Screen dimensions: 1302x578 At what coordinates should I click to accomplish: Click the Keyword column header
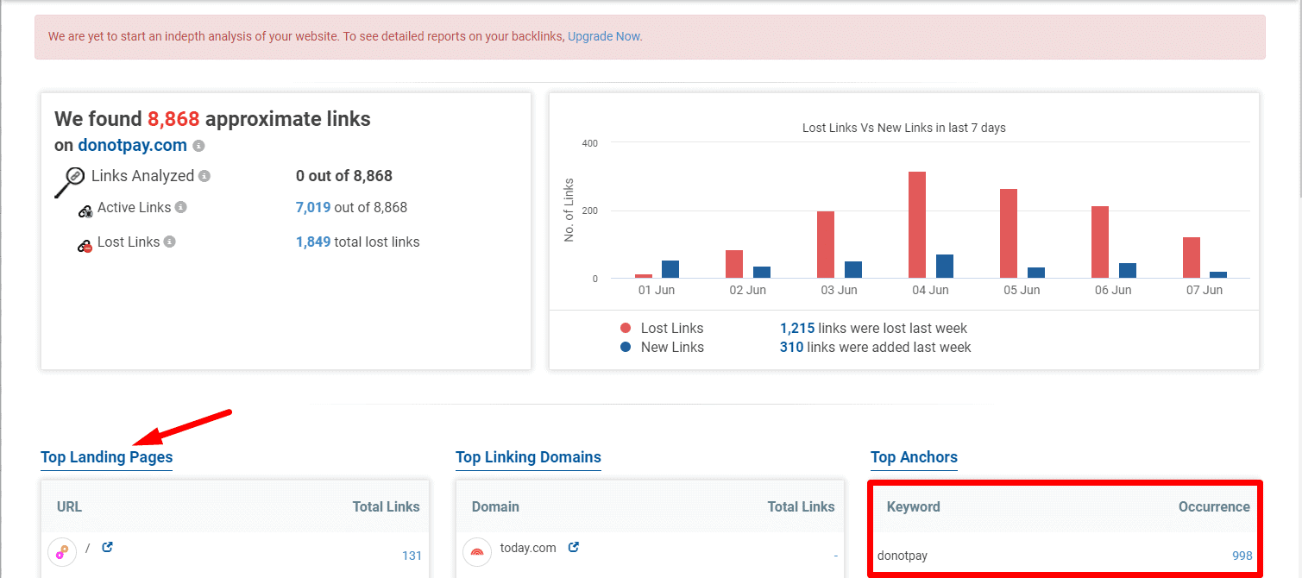coord(914,506)
